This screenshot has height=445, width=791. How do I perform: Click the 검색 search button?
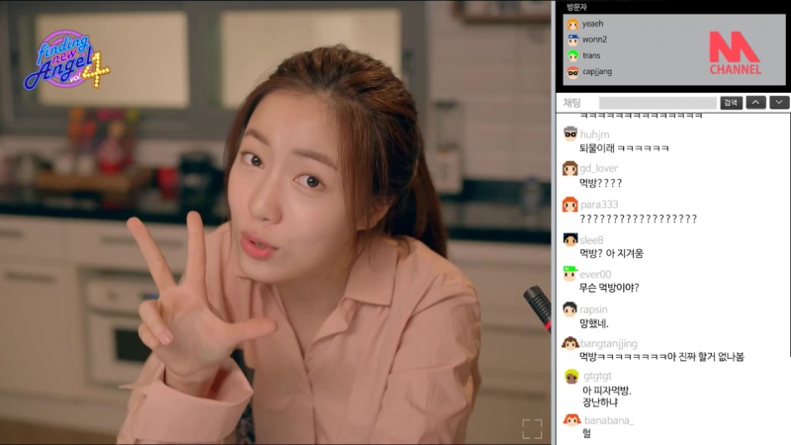click(x=731, y=102)
